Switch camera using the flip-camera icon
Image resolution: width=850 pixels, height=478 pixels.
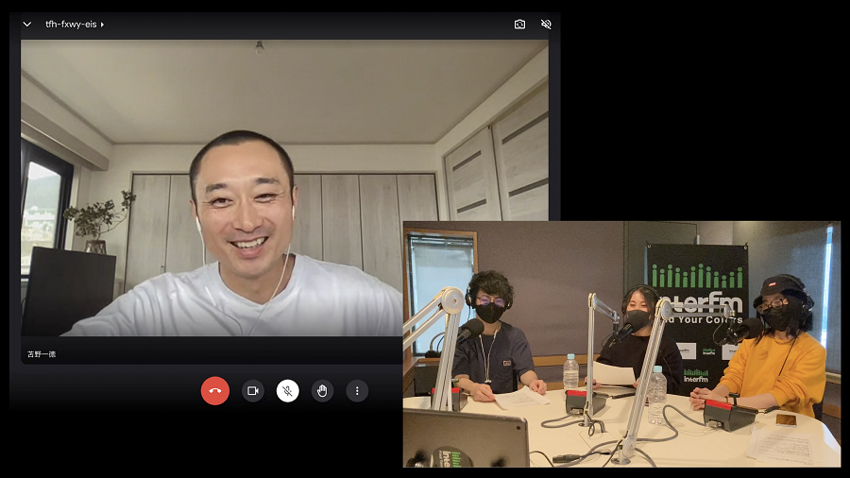click(519, 25)
